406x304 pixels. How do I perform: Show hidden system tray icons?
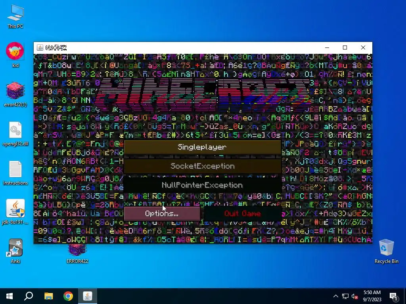tap(335, 296)
